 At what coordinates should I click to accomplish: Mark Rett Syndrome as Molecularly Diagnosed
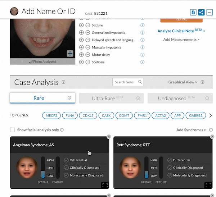click(170, 175)
